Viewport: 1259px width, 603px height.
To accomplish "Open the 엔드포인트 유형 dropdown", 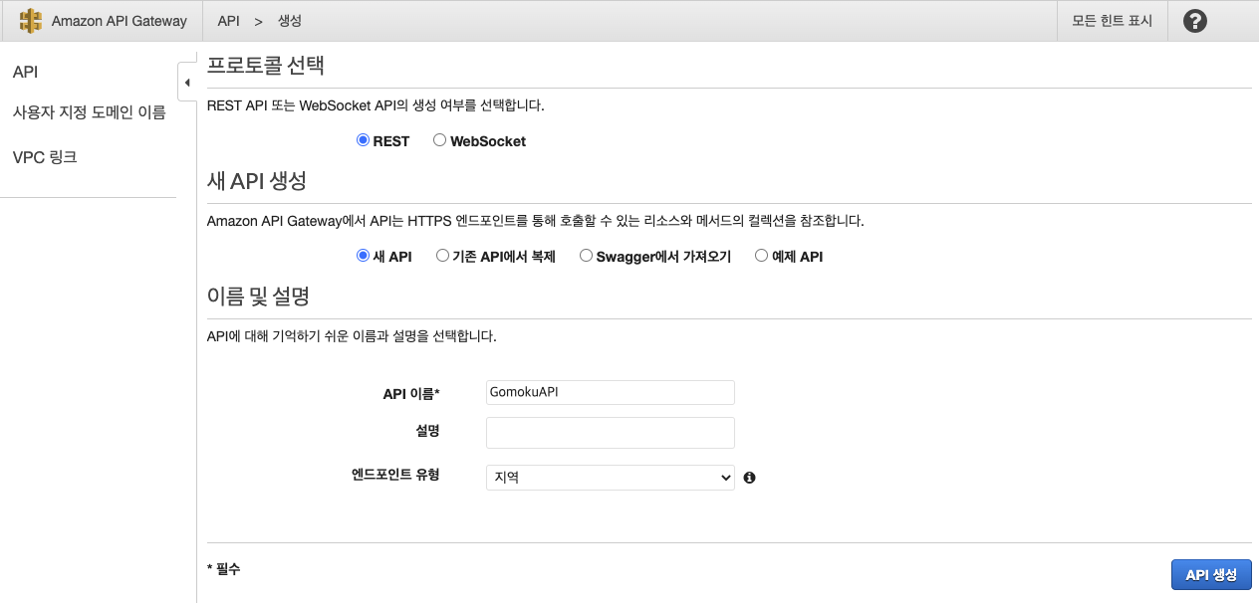I will click(x=611, y=478).
